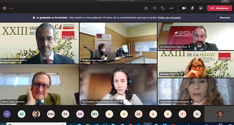
Task: Unmute the microphone
Action: click(x=192, y=8)
